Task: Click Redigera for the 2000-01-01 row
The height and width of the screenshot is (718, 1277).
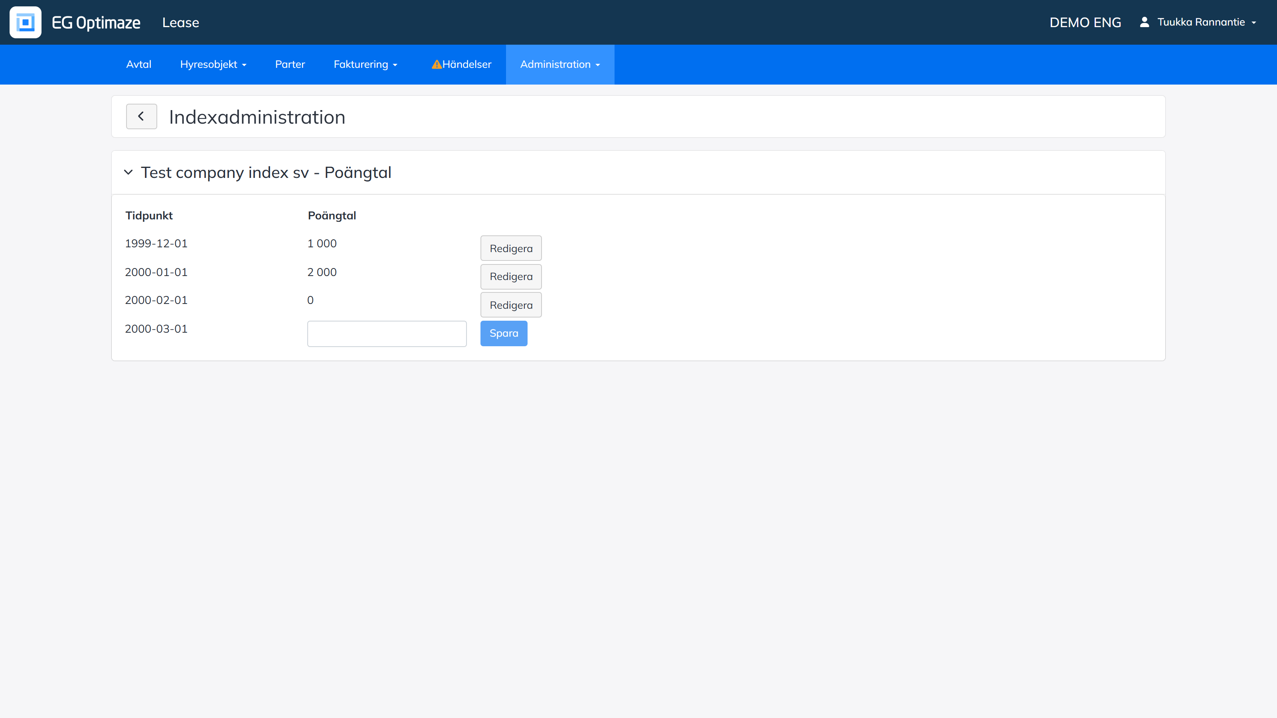Action: coord(511,276)
